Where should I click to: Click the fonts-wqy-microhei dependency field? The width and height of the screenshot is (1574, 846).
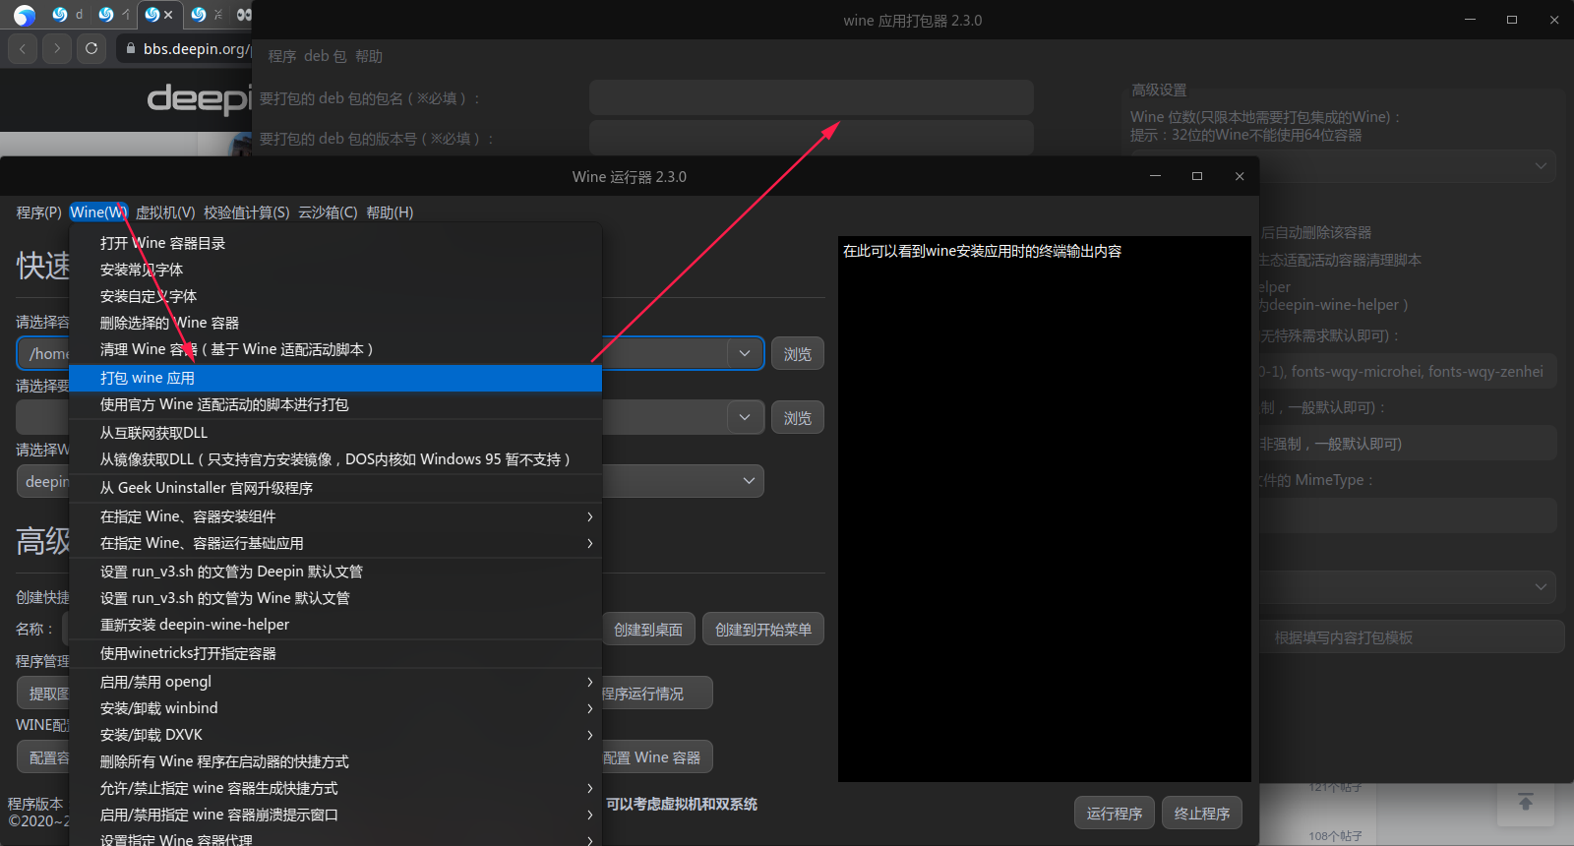[x=1408, y=372]
